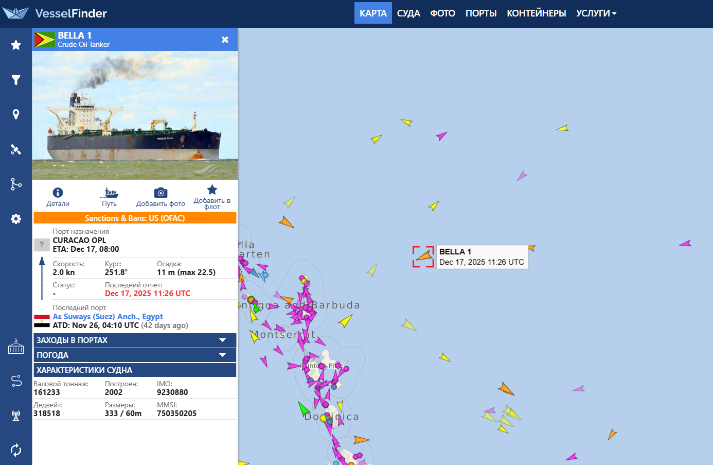Click the Детали info icon

(x=58, y=193)
